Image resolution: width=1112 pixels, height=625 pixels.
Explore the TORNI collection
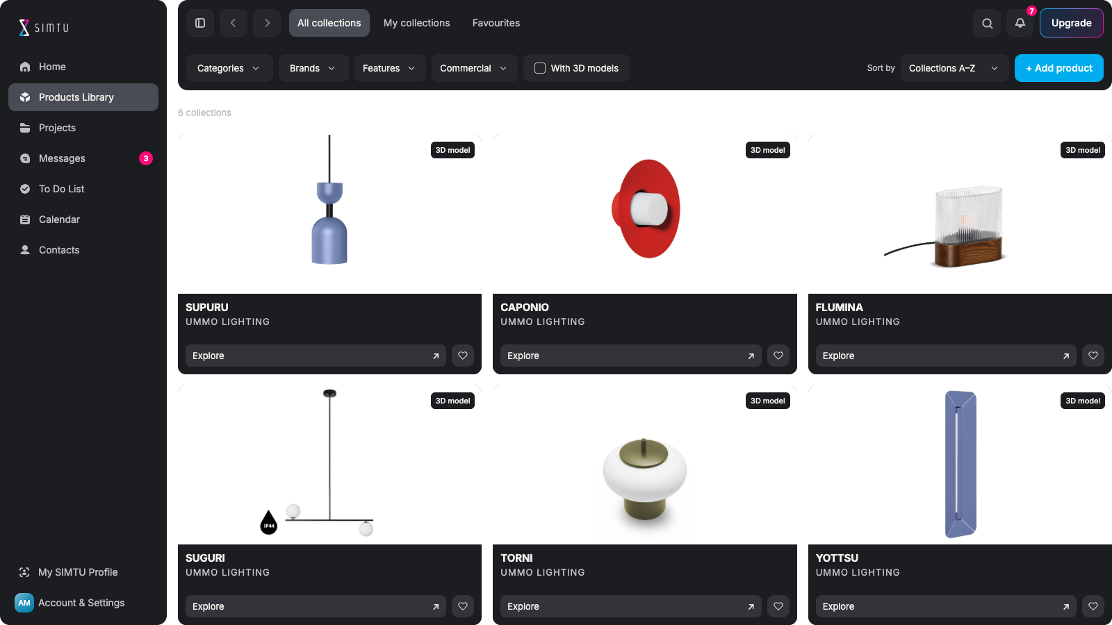[x=631, y=606]
